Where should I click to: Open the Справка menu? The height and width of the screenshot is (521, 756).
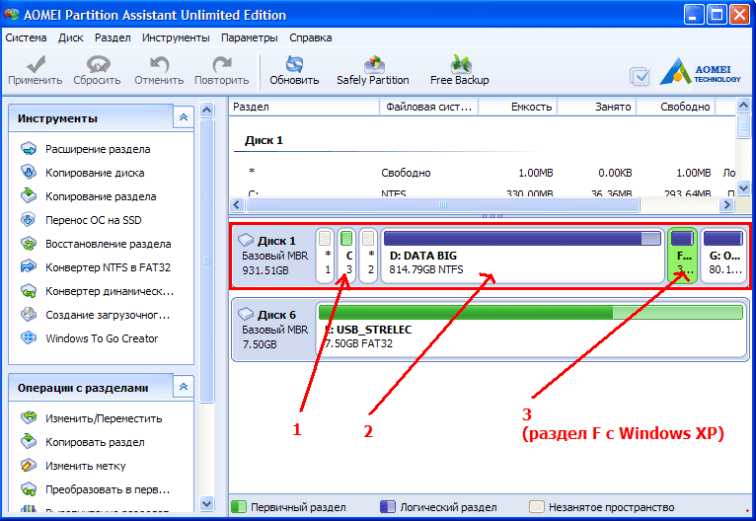(311, 37)
